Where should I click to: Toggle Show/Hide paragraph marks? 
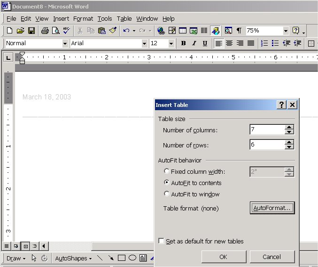coord(239,31)
